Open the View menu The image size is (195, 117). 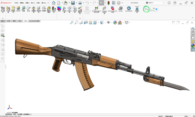point(27,3)
